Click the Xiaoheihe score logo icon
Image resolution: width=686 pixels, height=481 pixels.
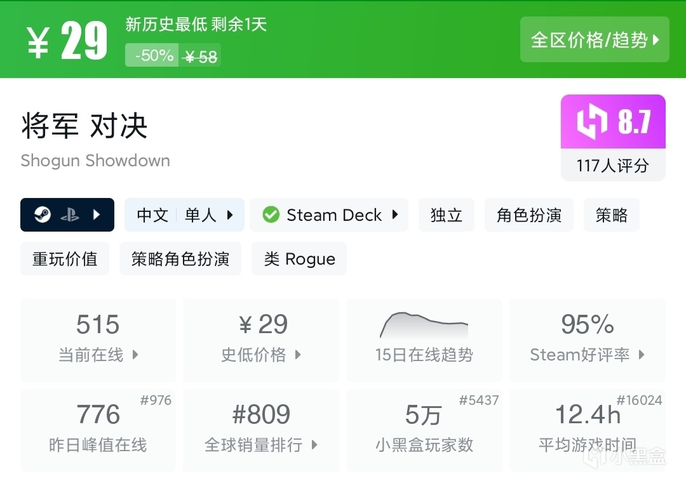pyautogui.click(x=592, y=122)
